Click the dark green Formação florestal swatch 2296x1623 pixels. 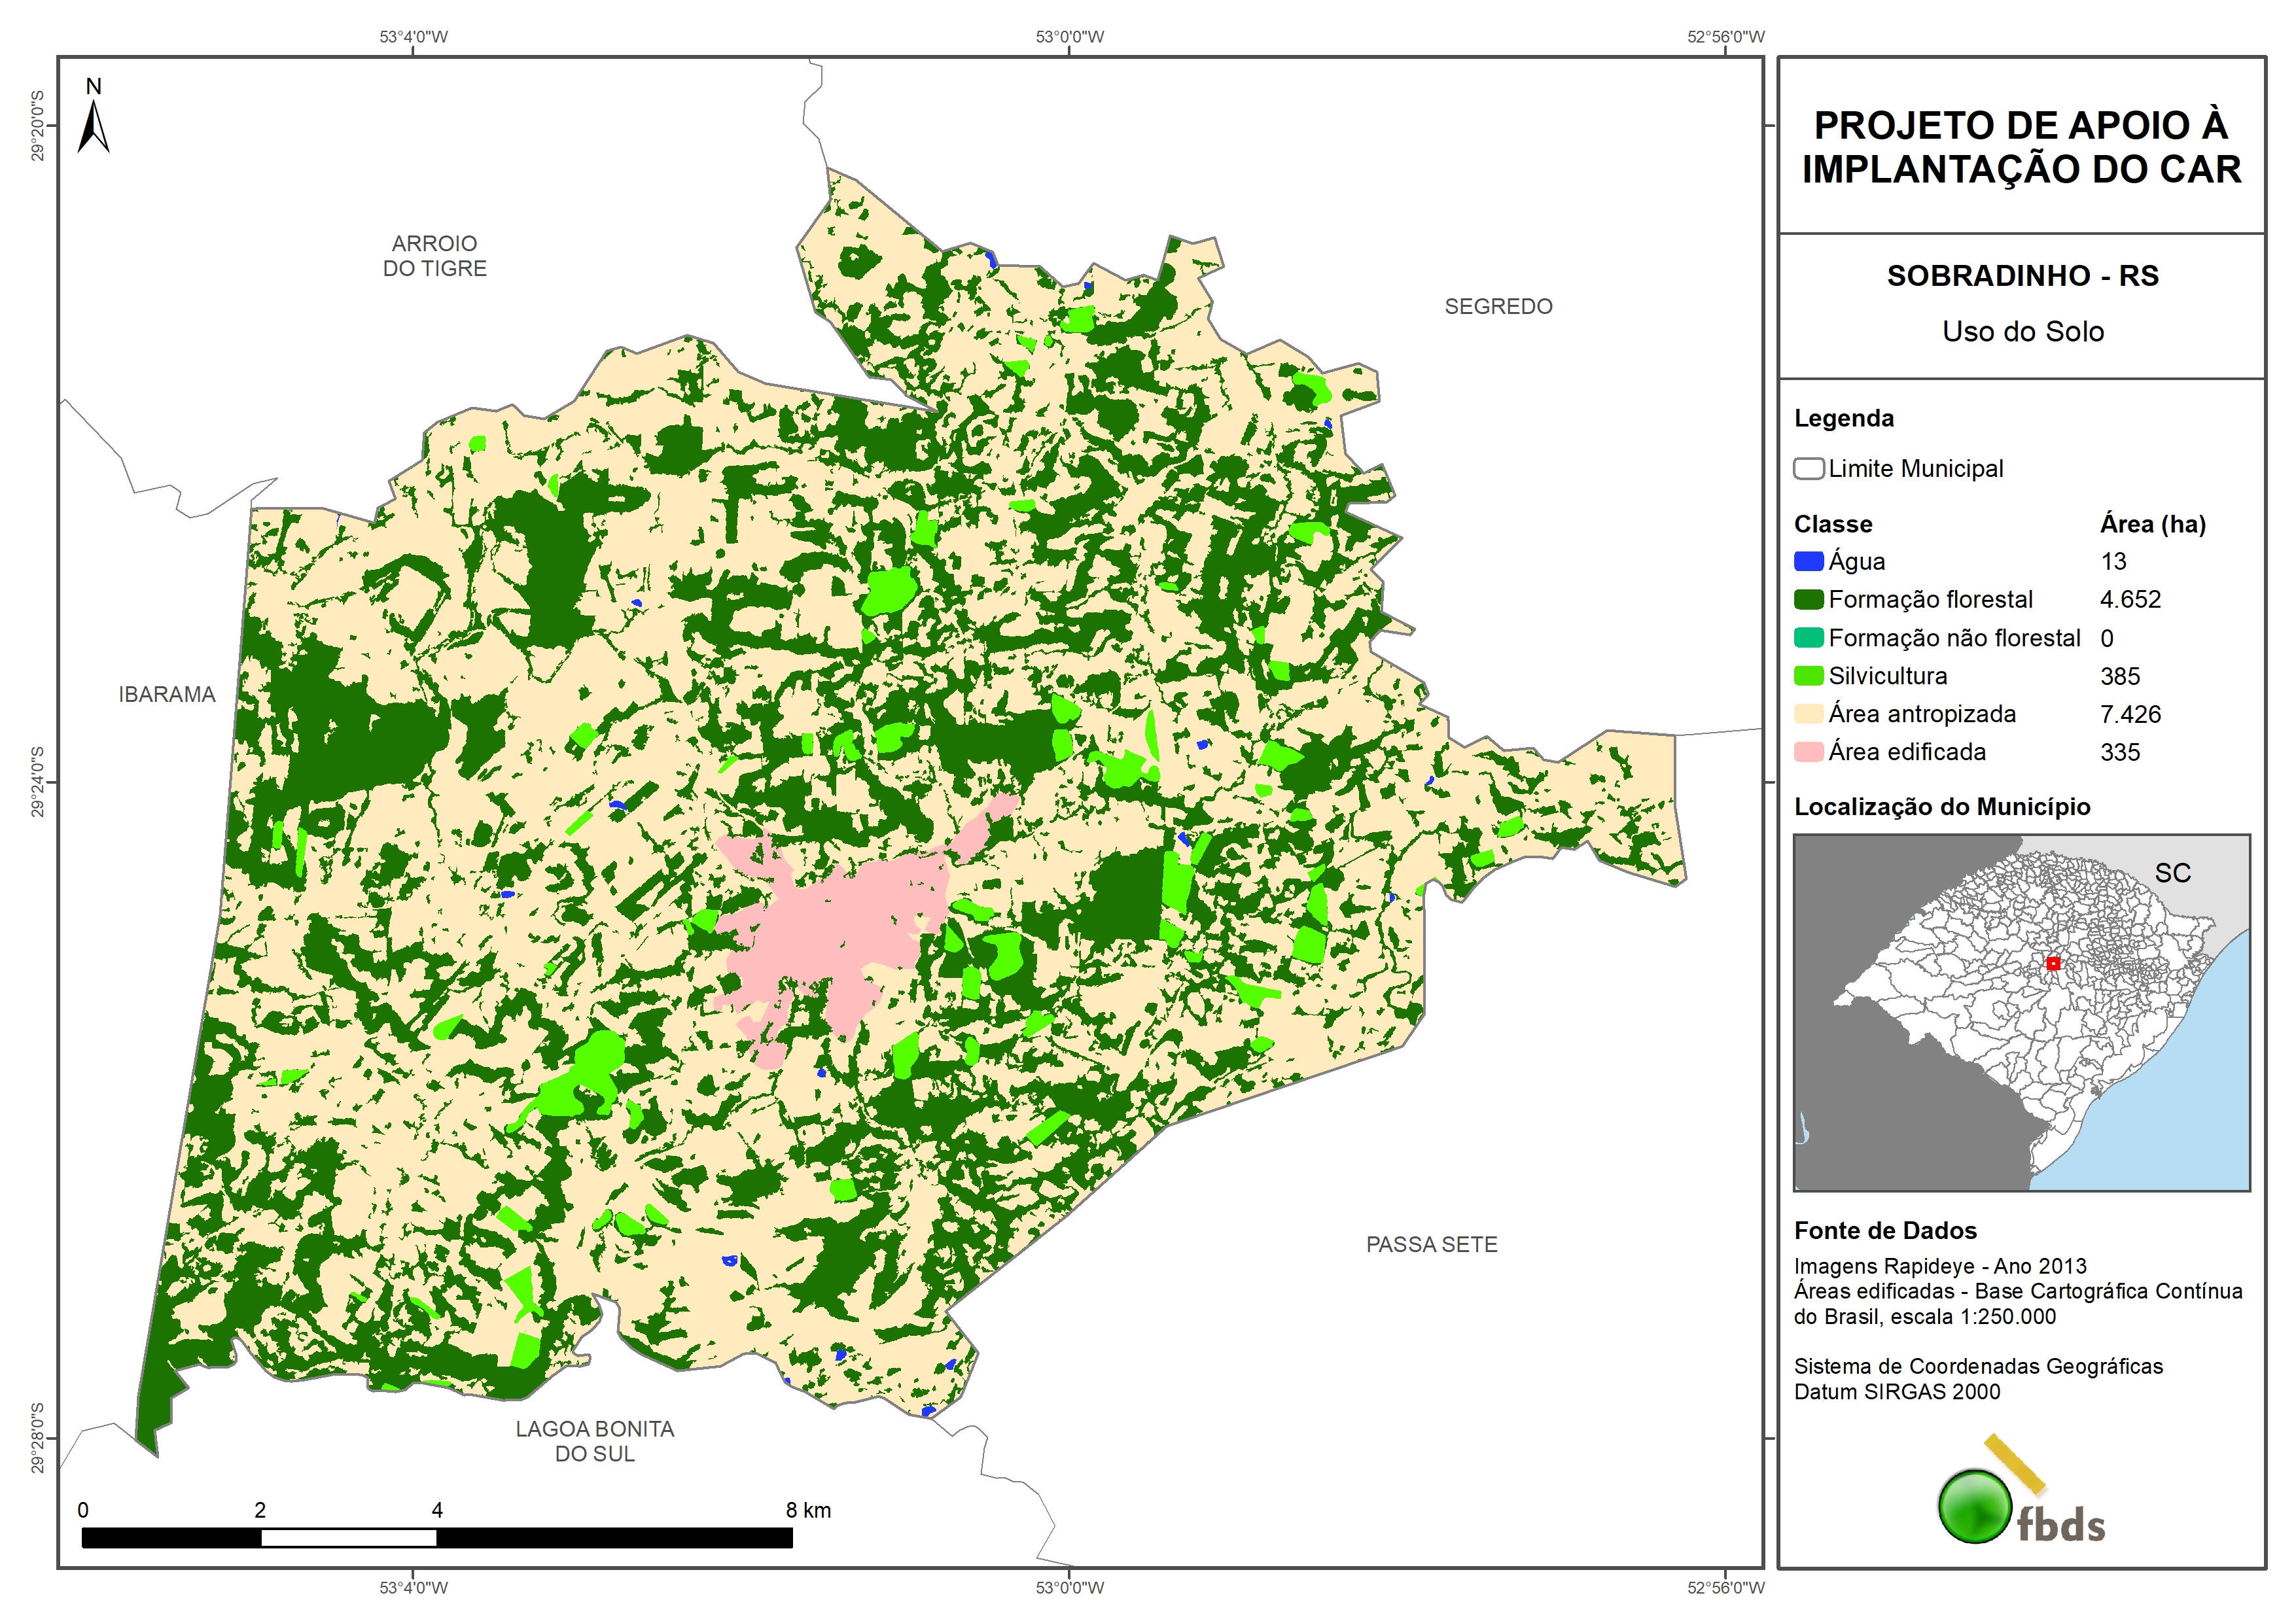(x=1808, y=600)
